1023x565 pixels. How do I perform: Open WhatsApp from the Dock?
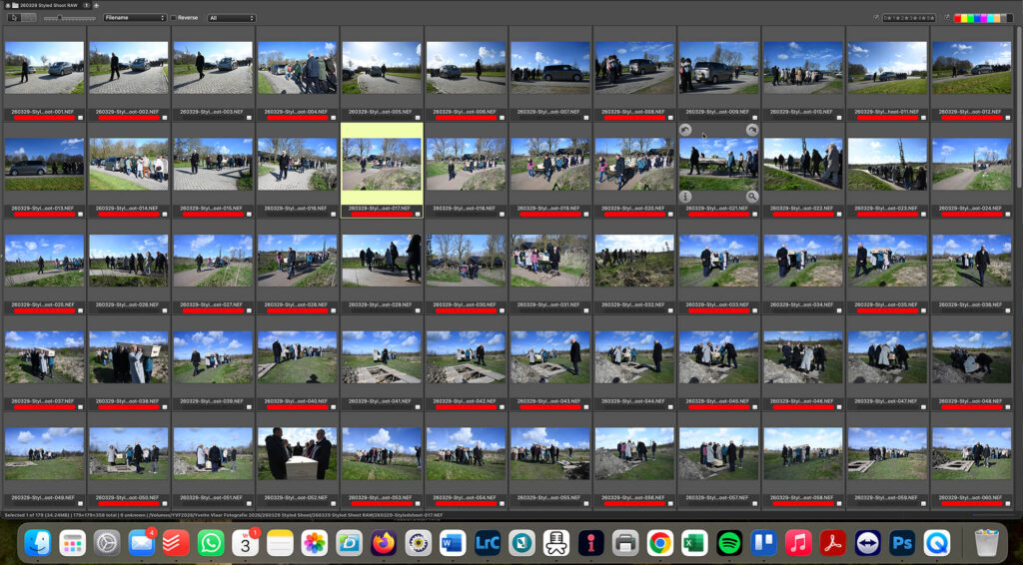211,542
